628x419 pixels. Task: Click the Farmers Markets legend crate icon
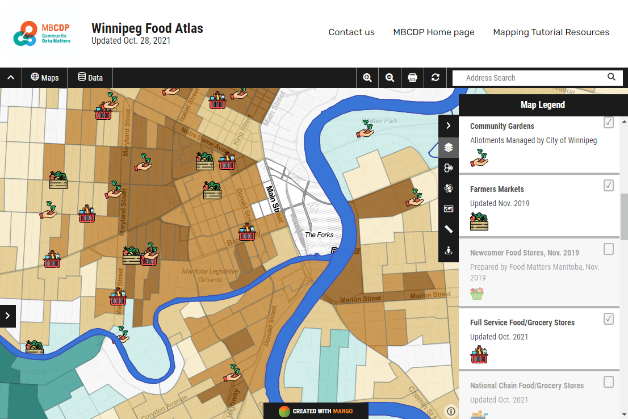(x=479, y=221)
